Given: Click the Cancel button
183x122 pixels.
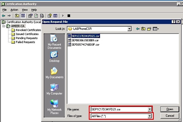Looking at the screenshot, I should 170,116.
